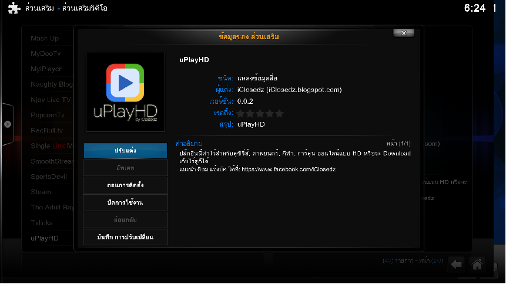Close the add-on information dialog
The height and width of the screenshot is (288, 506).
[x=403, y=33]
